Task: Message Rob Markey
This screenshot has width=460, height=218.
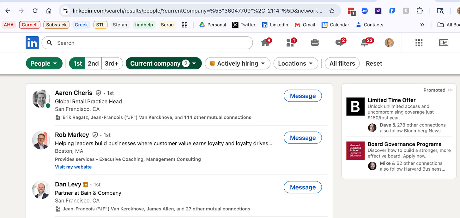Action: pyautogui.click(x=303, y=138)
